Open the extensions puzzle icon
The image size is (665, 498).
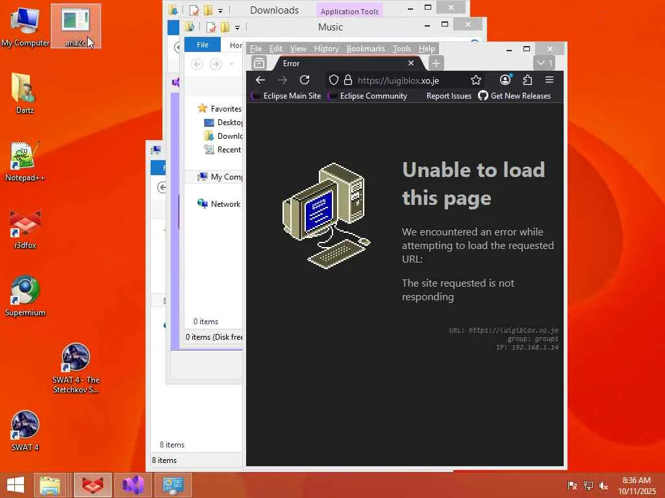click(x=527, y=80)
